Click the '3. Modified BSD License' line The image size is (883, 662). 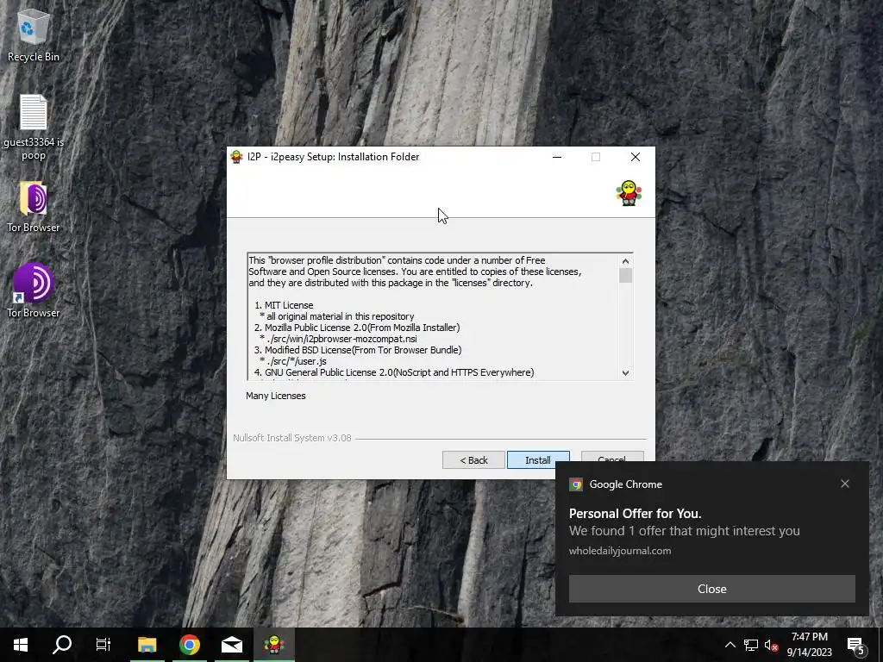(x=358, y=350)
